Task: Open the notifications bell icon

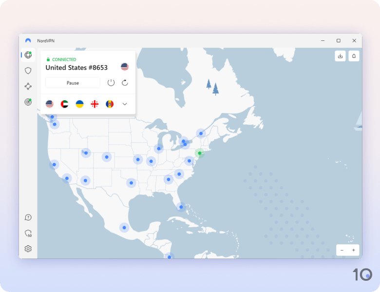Action: pos(354,56)
